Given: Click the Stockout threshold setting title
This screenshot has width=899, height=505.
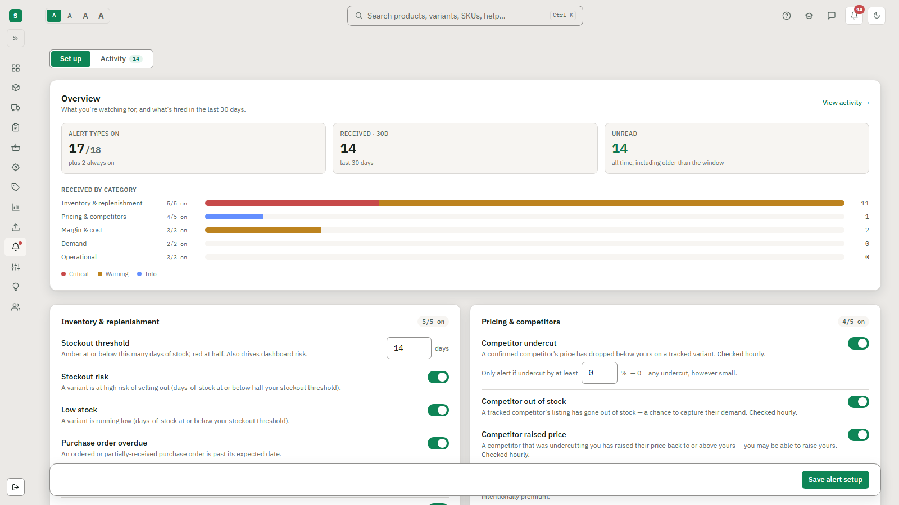Looking at the screenshot, I should click(96, 343).
